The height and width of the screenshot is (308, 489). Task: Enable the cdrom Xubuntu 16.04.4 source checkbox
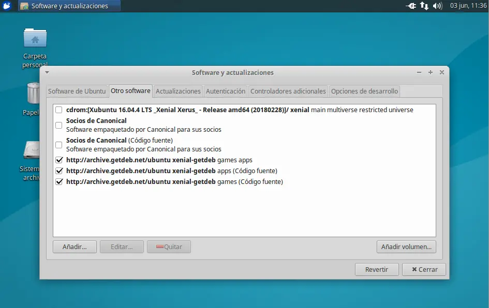tap(58, 110)
